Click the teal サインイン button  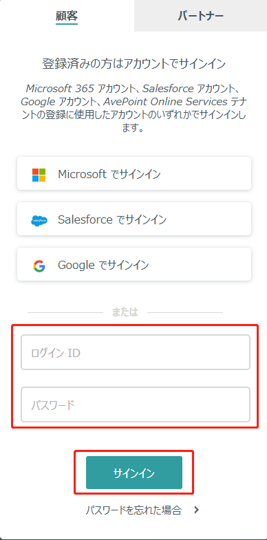[x=134, y=473]
